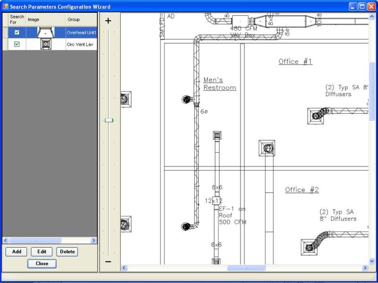This screenshot has width=378, height=283.
Task: Click the Image column header
Action: click(45, 20)
